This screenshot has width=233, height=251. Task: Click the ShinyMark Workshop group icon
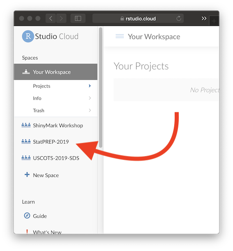click(x=26, y=125)
